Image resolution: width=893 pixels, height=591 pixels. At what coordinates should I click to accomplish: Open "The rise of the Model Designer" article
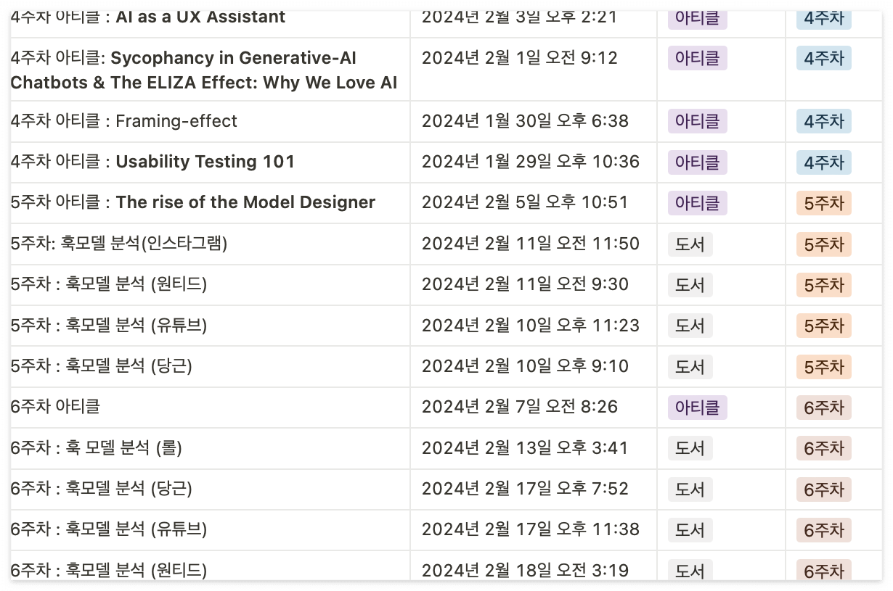192,202
